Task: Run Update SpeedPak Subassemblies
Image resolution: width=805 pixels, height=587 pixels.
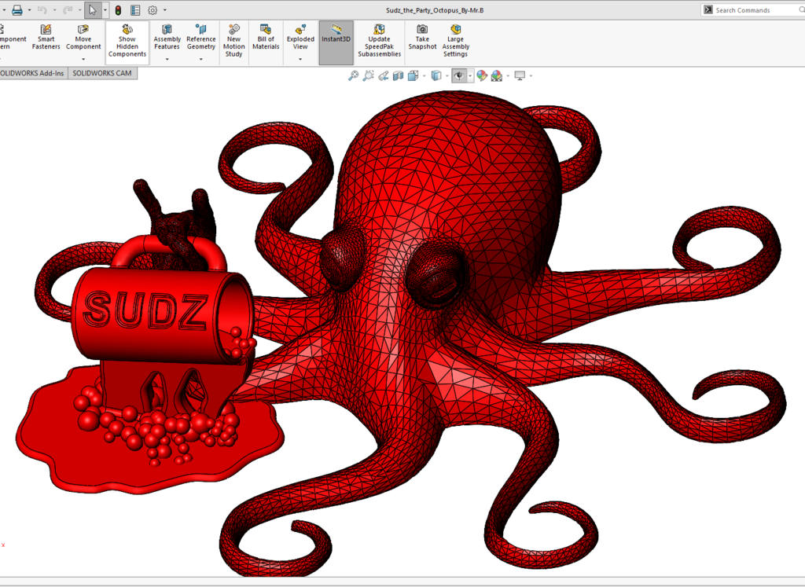Action: (x=380, y=39)
